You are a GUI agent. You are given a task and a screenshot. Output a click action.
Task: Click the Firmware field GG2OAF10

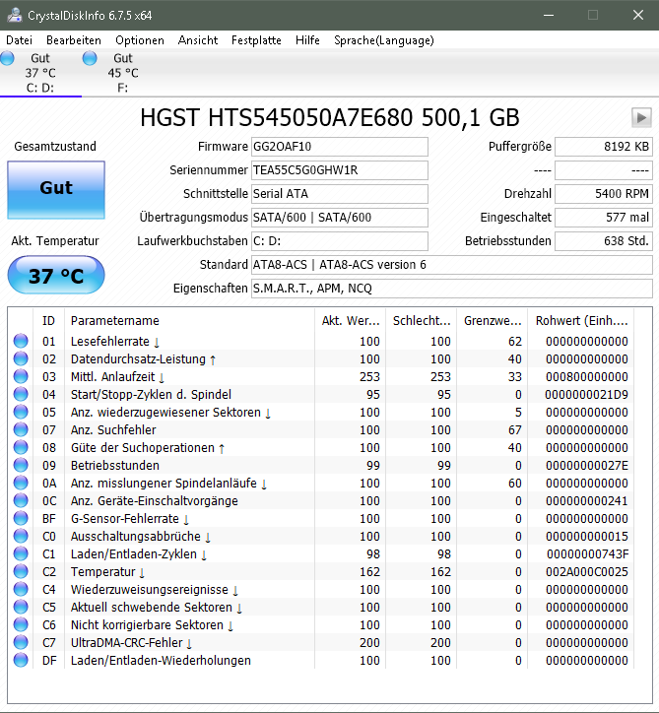click(x=339, y=147)
